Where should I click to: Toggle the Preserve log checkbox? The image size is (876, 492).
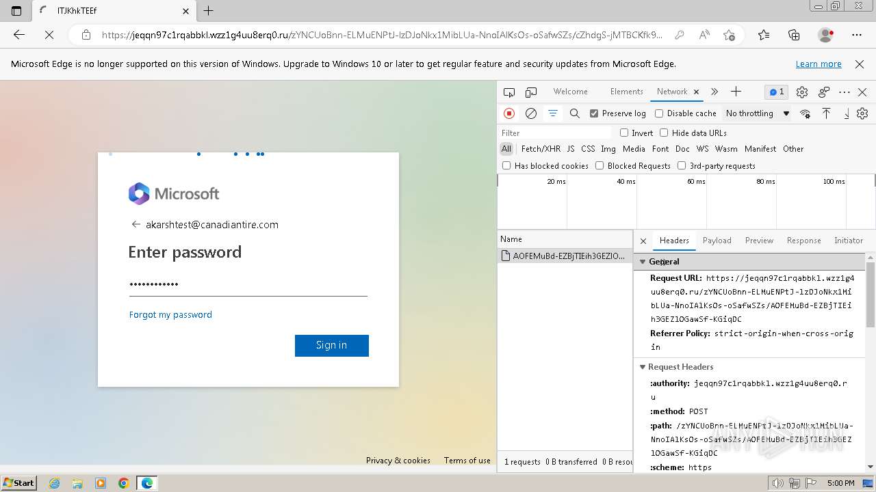pyautogui.click(x=594, y=113)
